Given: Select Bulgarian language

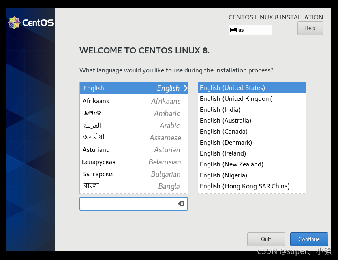Looking at the screenshot, I should pos(134,174).
